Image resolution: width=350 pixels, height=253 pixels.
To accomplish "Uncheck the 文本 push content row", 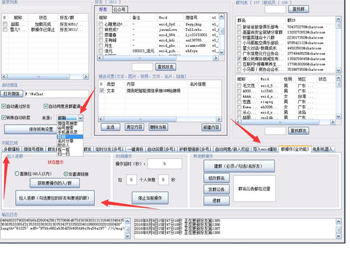I will pos(102,90).
